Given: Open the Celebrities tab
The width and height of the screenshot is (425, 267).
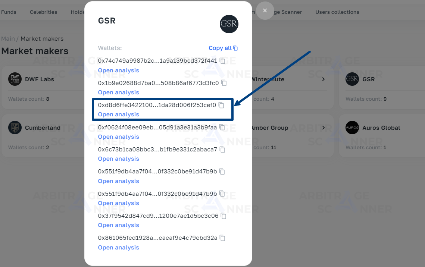Looking at the screenshot, I should click(43, 12).
